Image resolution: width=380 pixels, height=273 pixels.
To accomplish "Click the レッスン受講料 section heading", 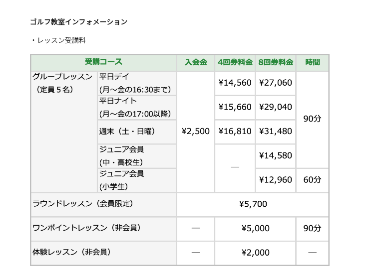I will pyautogui.click(x=60, y=40).
